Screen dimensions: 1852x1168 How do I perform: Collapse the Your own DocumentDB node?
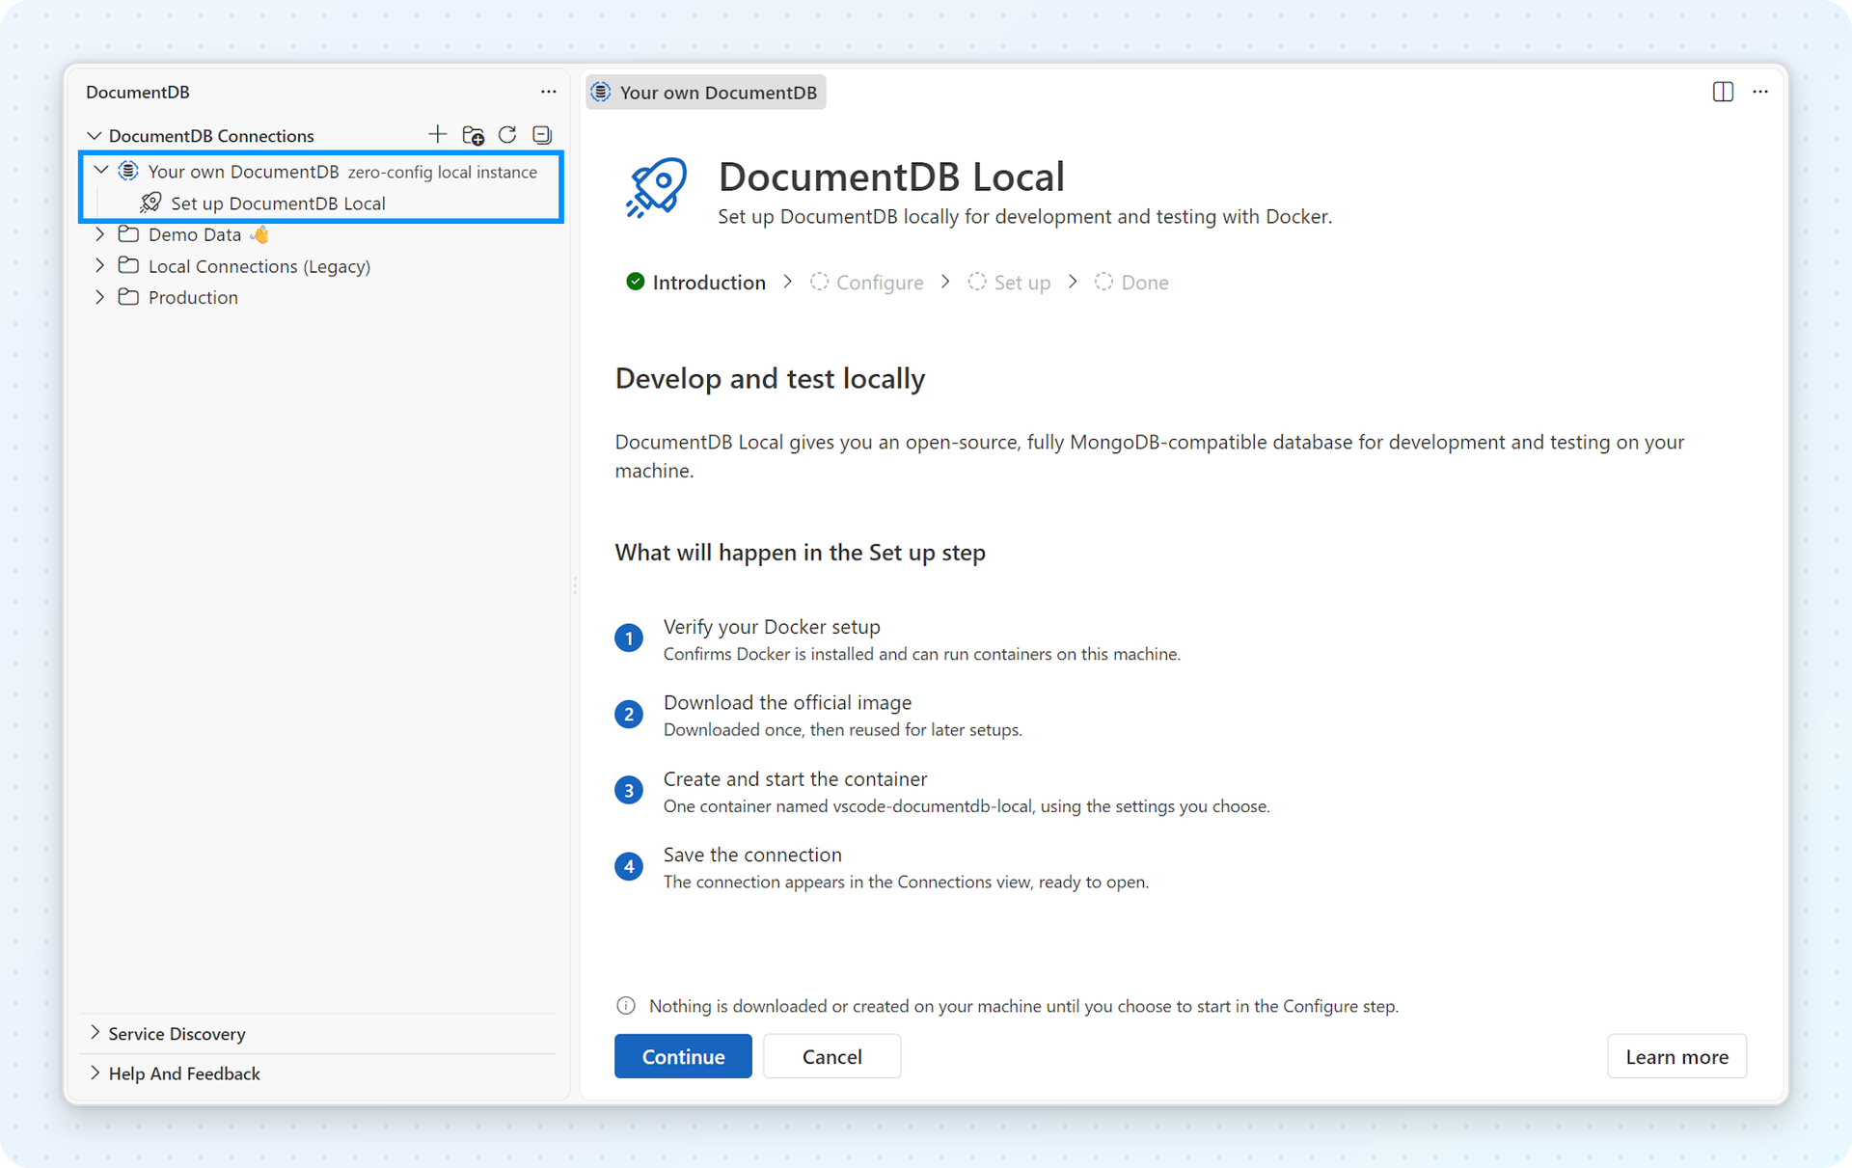pos(101,171)
